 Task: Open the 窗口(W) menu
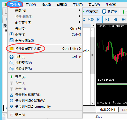coord(94,4)
